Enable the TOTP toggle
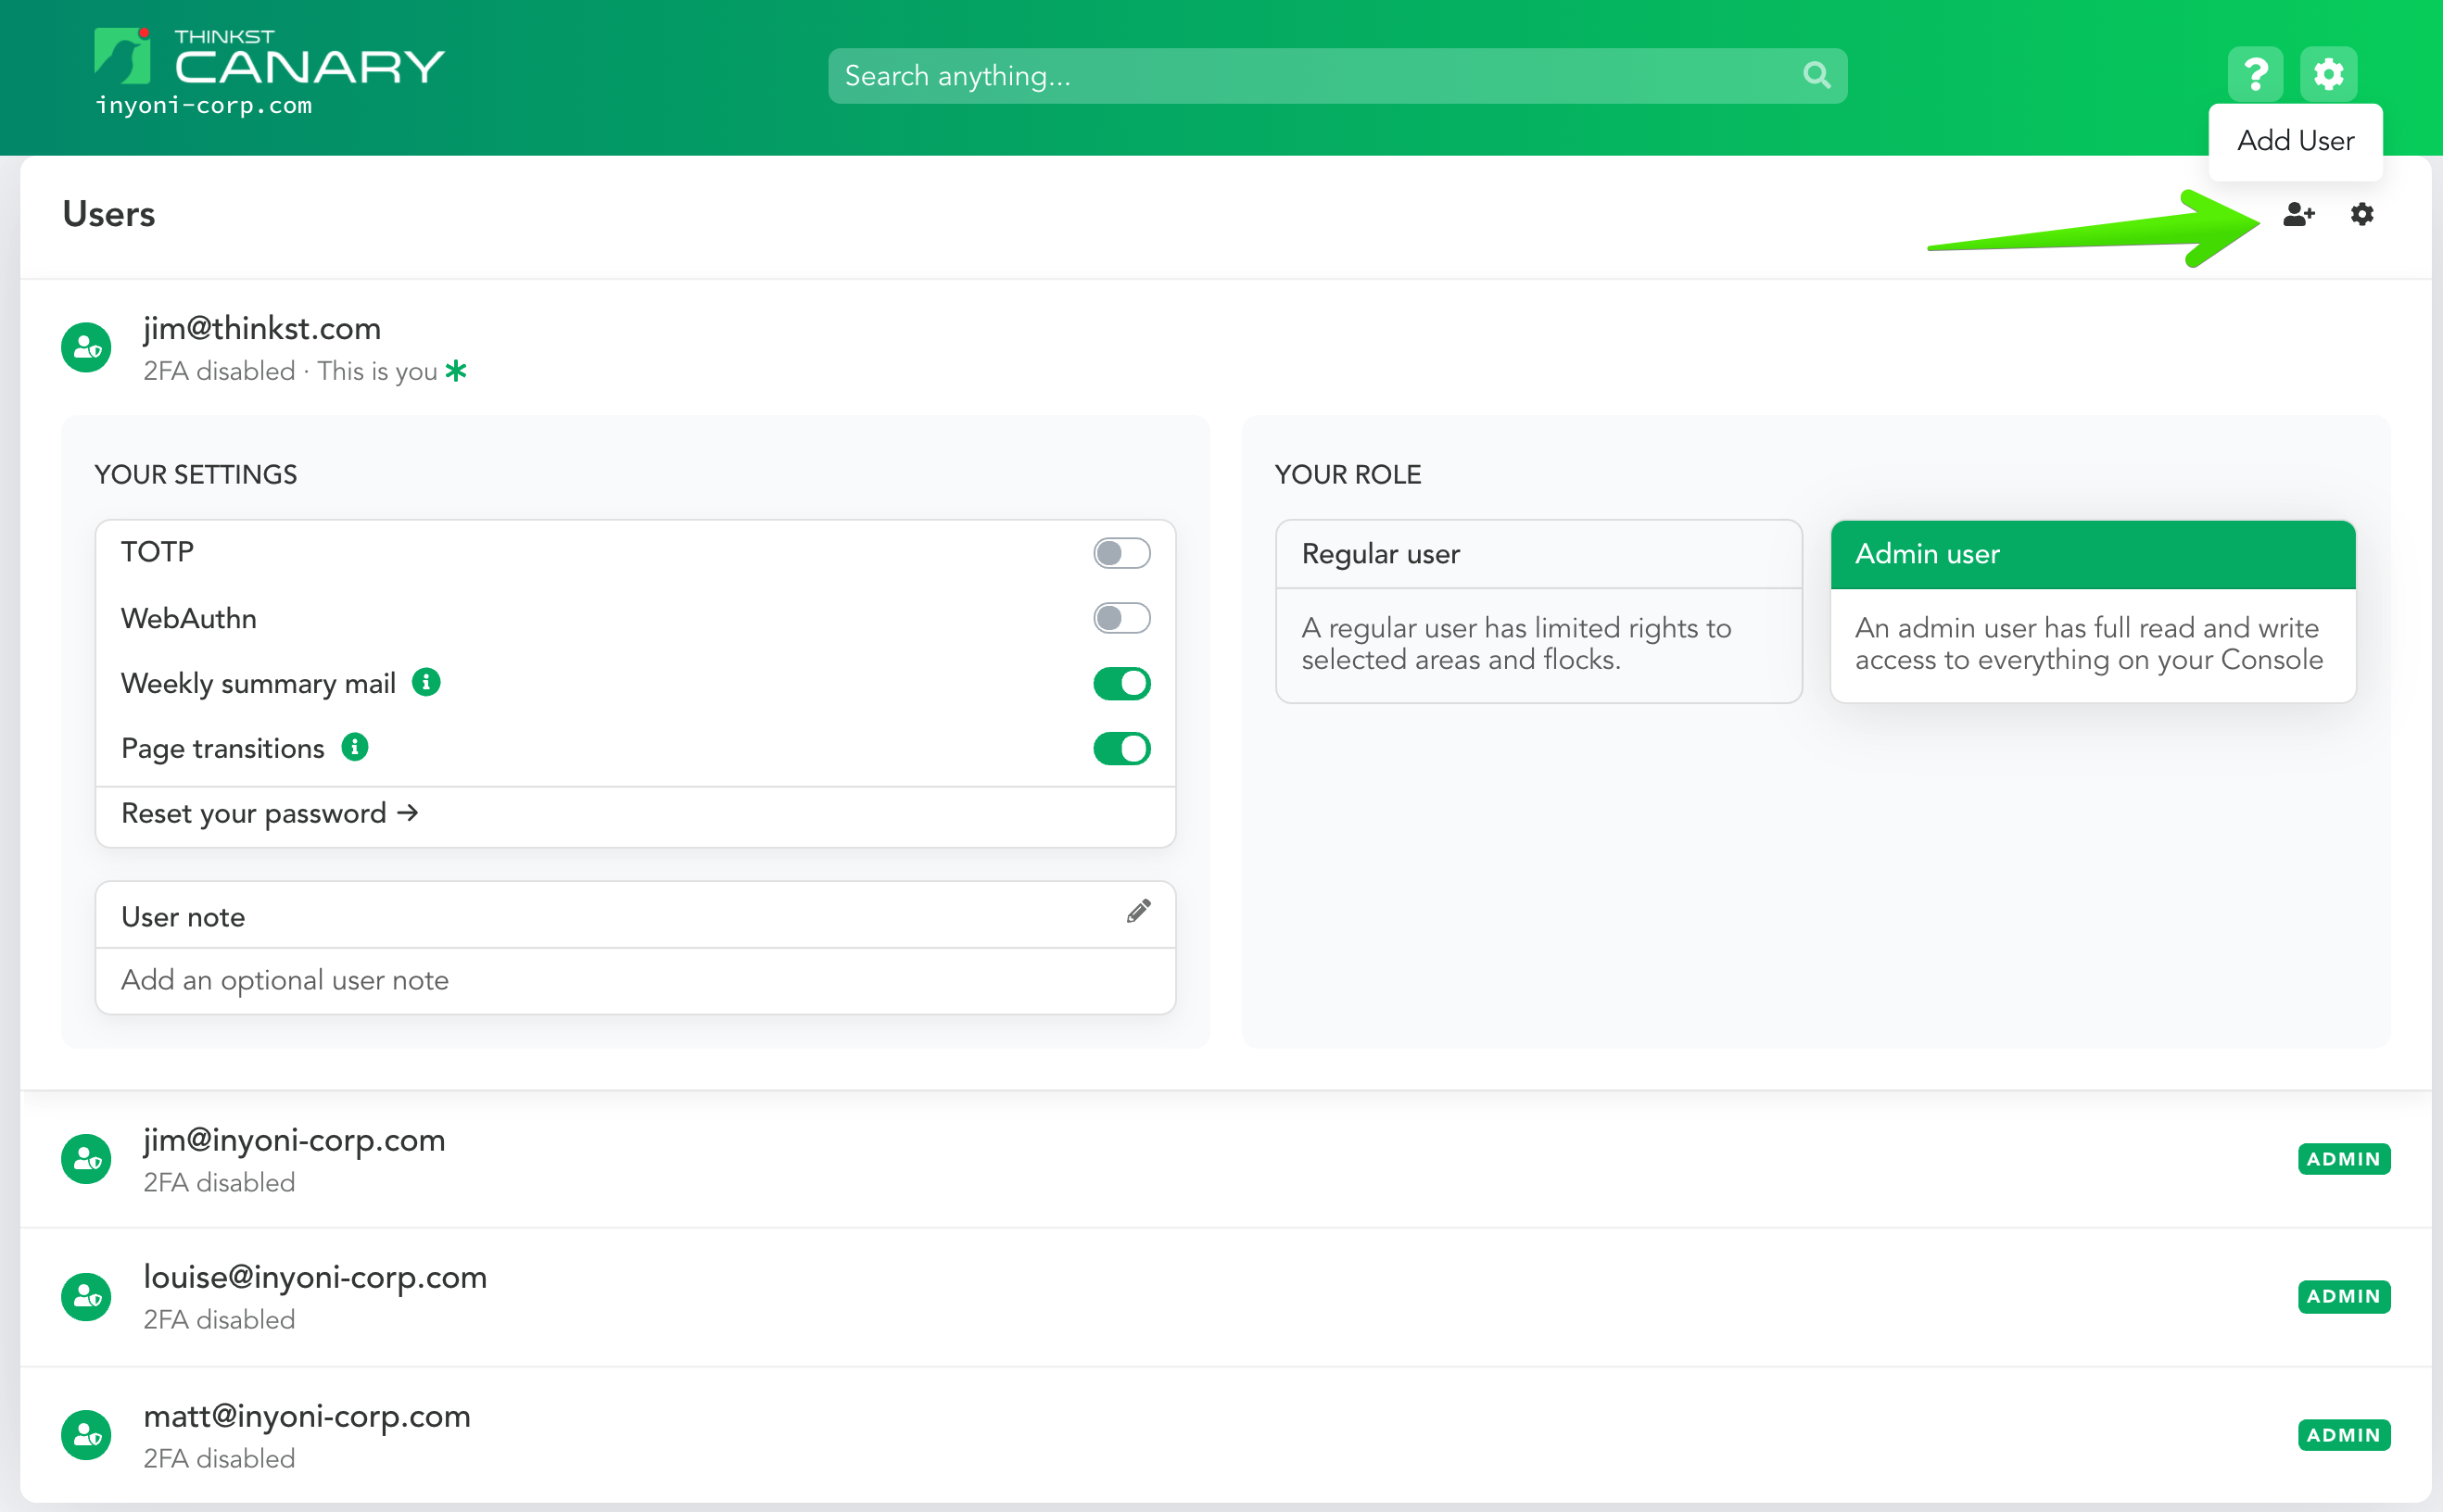 (1121, 552)
